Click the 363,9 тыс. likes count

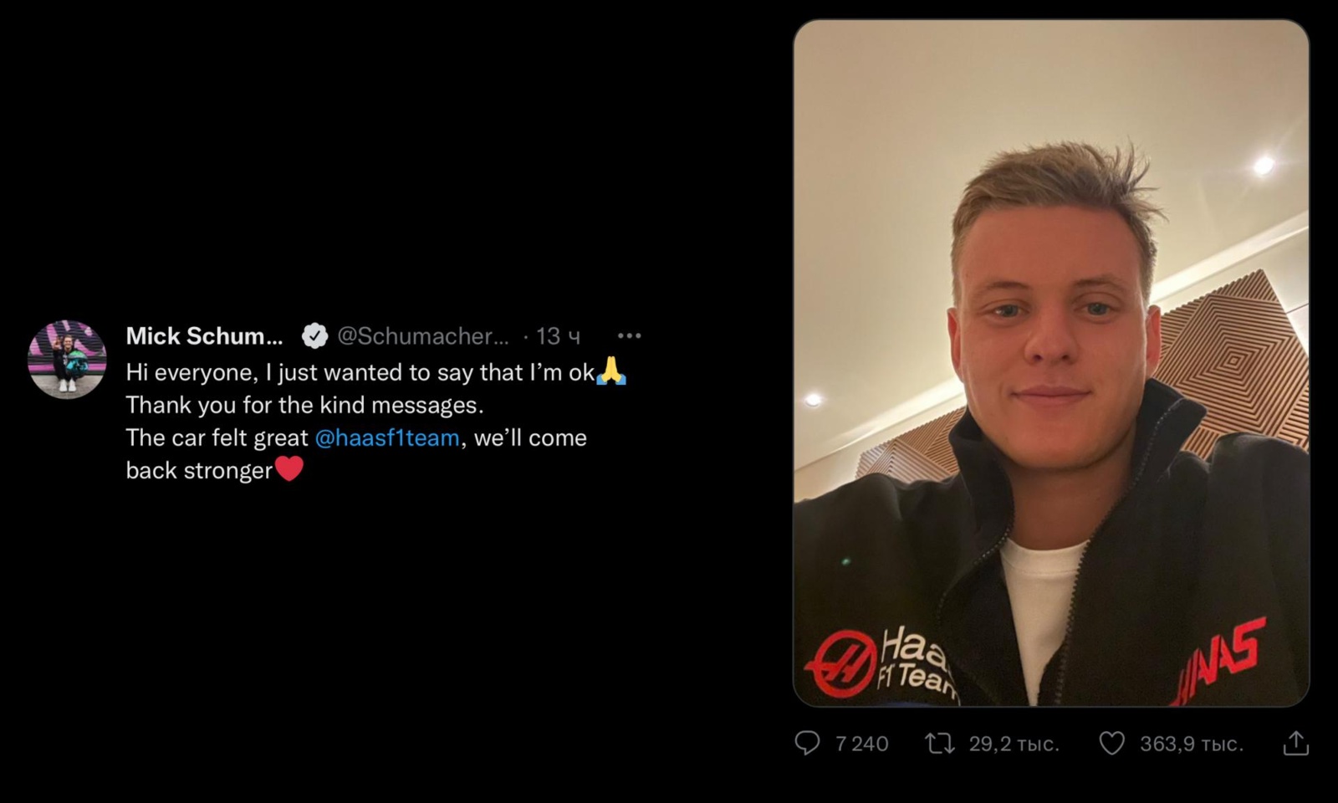point(1191,744)
